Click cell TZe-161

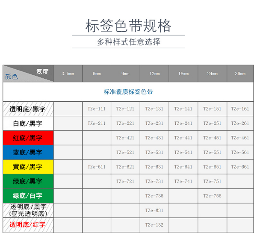click(240, 109)
